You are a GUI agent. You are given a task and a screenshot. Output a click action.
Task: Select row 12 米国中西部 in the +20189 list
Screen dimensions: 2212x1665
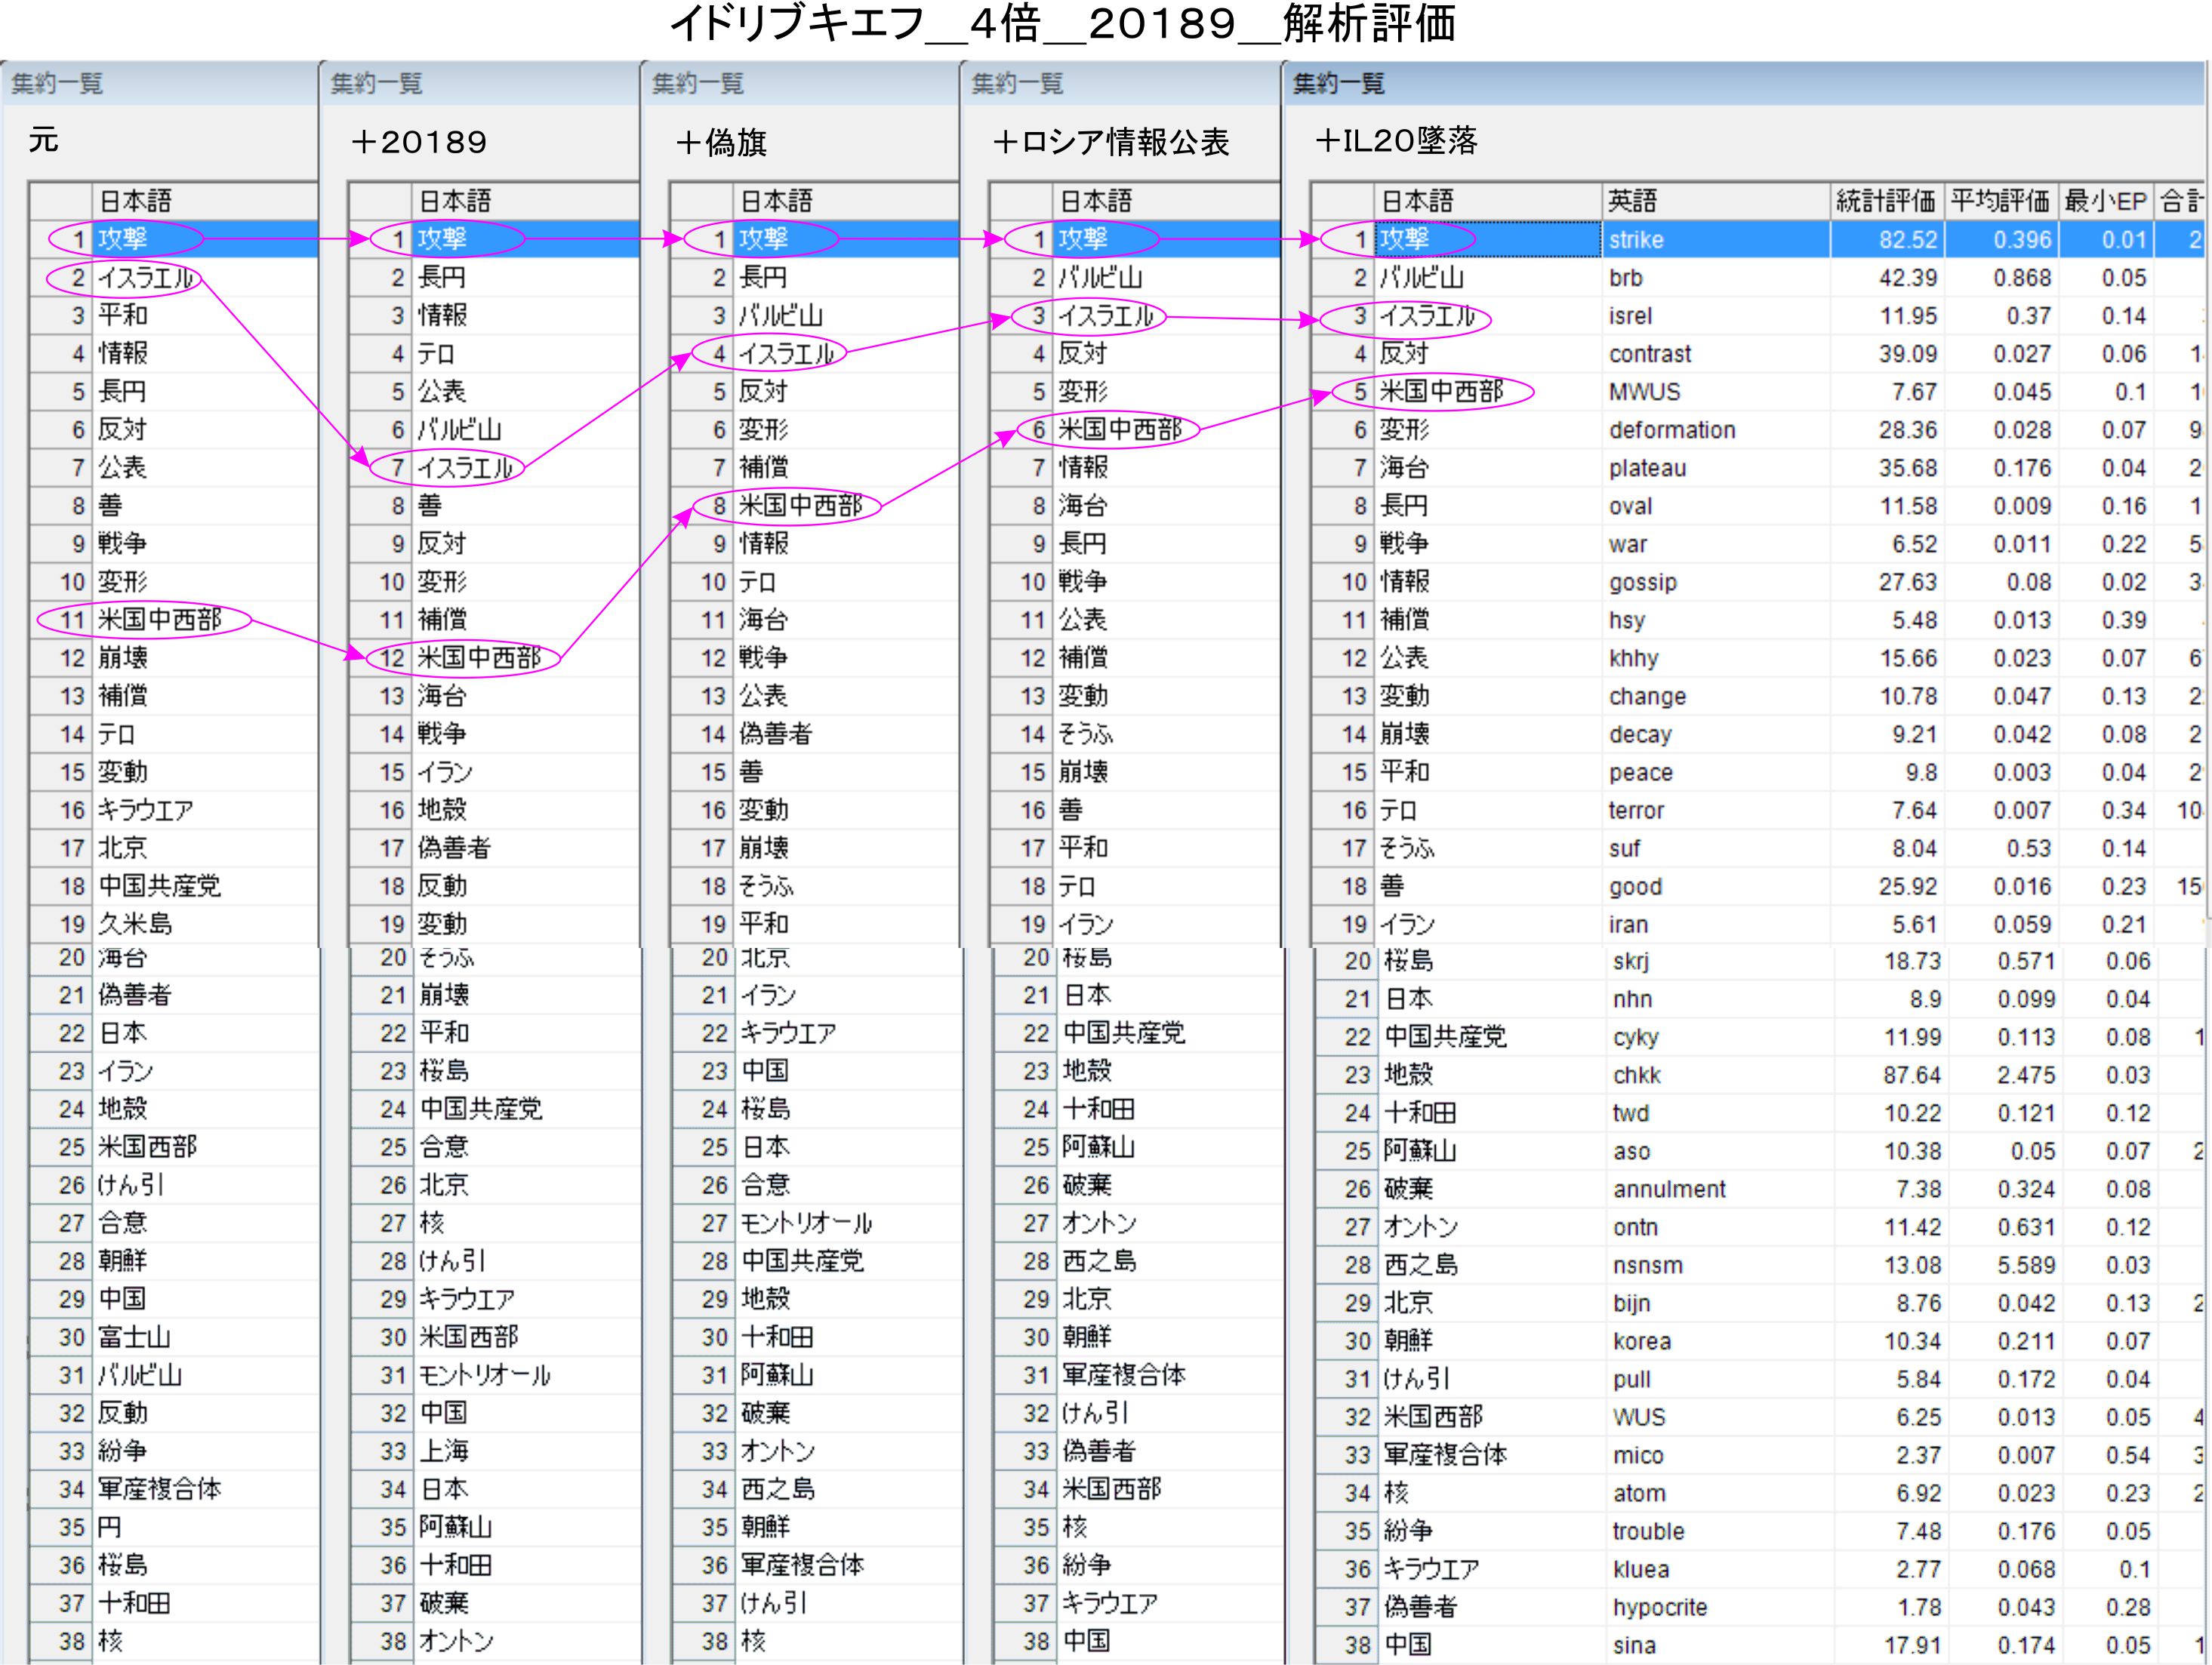tap(478, 658)
